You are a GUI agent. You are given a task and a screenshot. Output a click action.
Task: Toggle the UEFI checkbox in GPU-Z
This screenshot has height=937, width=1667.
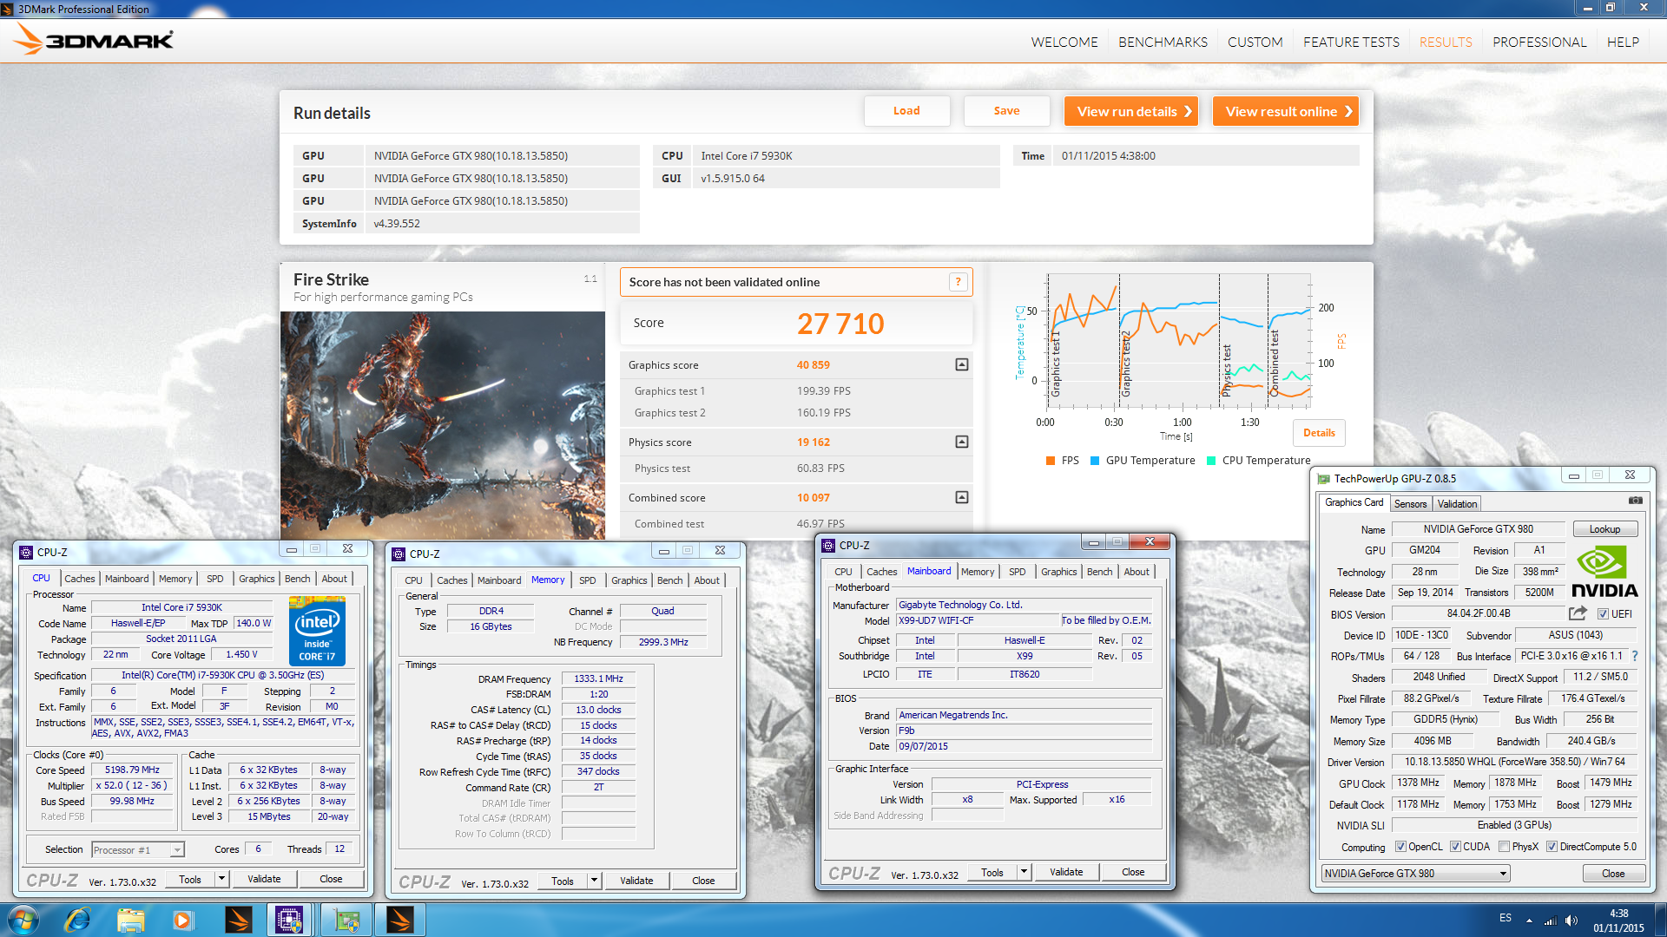coord(1603,613)
